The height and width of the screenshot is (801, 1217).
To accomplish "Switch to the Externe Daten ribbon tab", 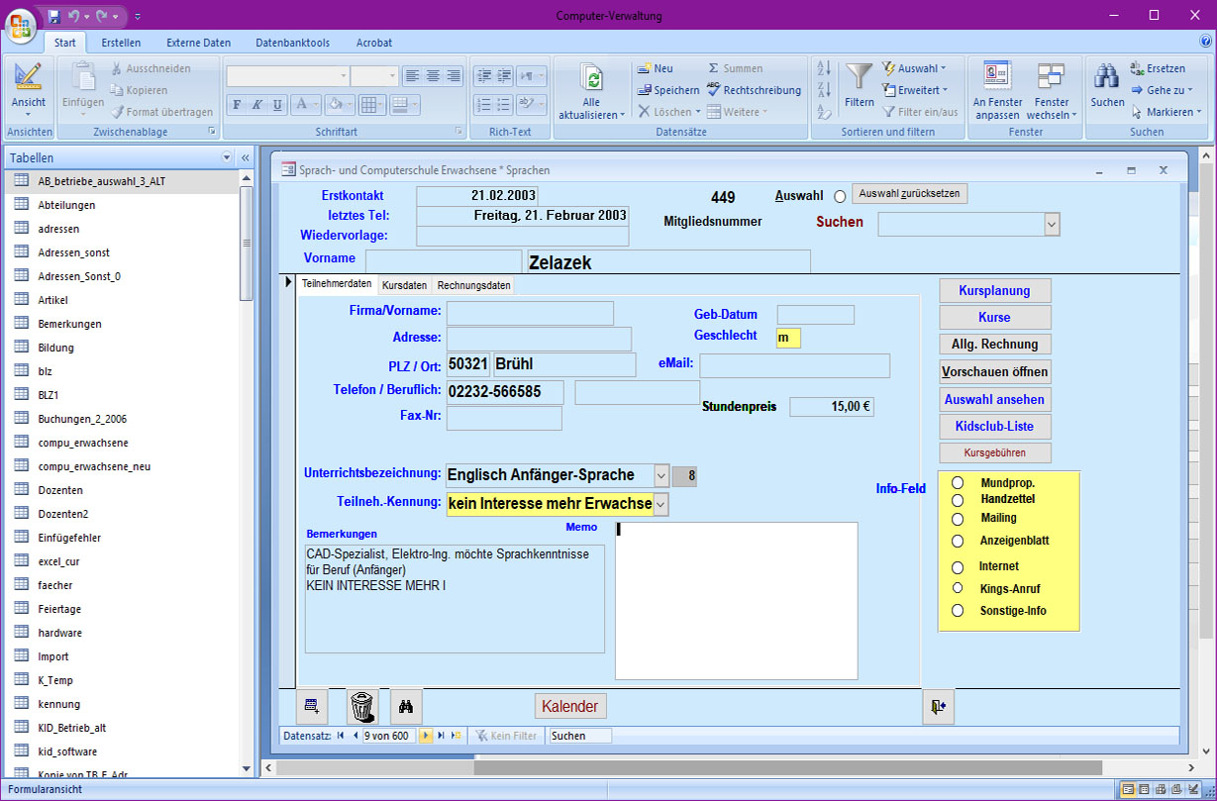I will (x=198, y=43).
